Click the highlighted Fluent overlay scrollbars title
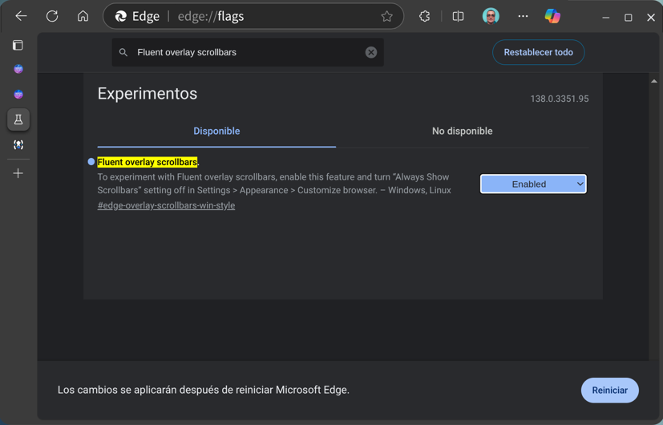 [148, 162]
